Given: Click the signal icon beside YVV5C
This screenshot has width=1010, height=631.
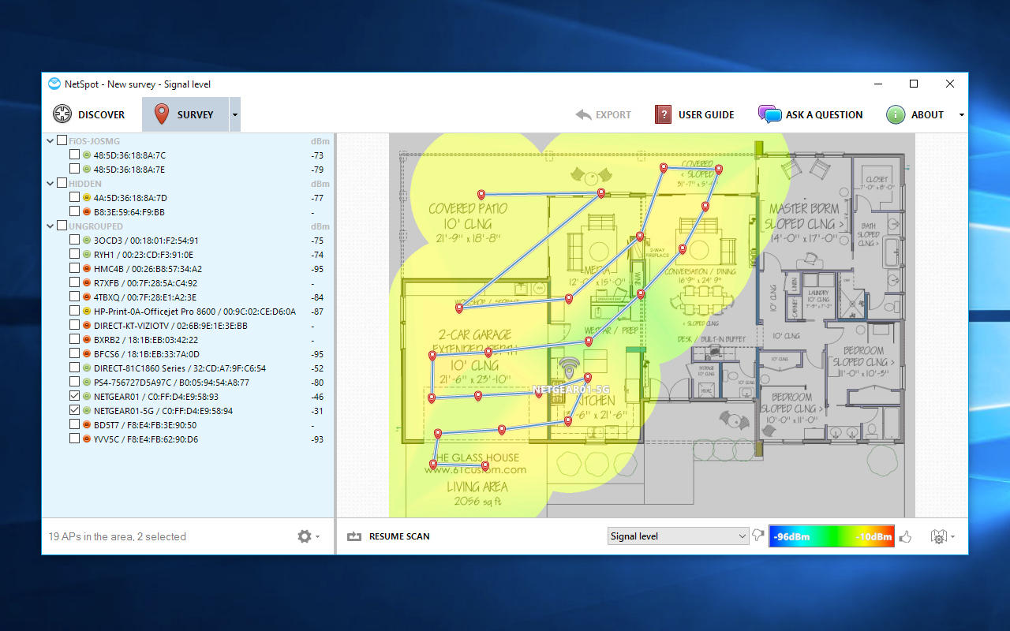Looking at the screenshot, I should [x=87, y=439].
